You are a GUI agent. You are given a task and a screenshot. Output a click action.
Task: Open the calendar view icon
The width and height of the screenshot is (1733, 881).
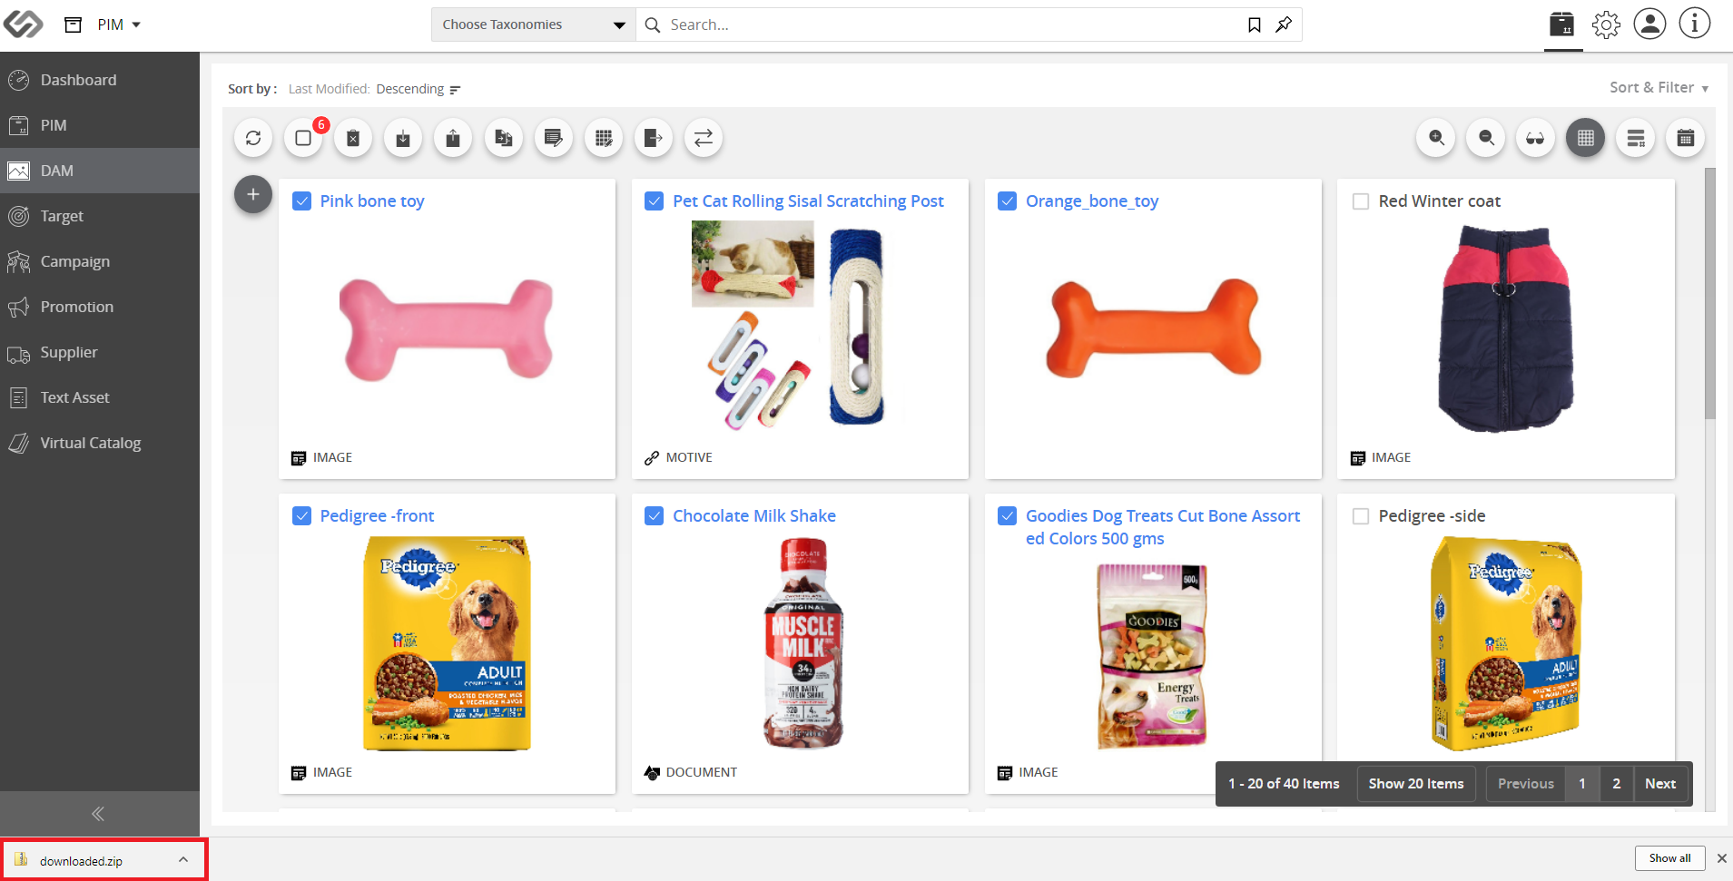coord(1686,138)
